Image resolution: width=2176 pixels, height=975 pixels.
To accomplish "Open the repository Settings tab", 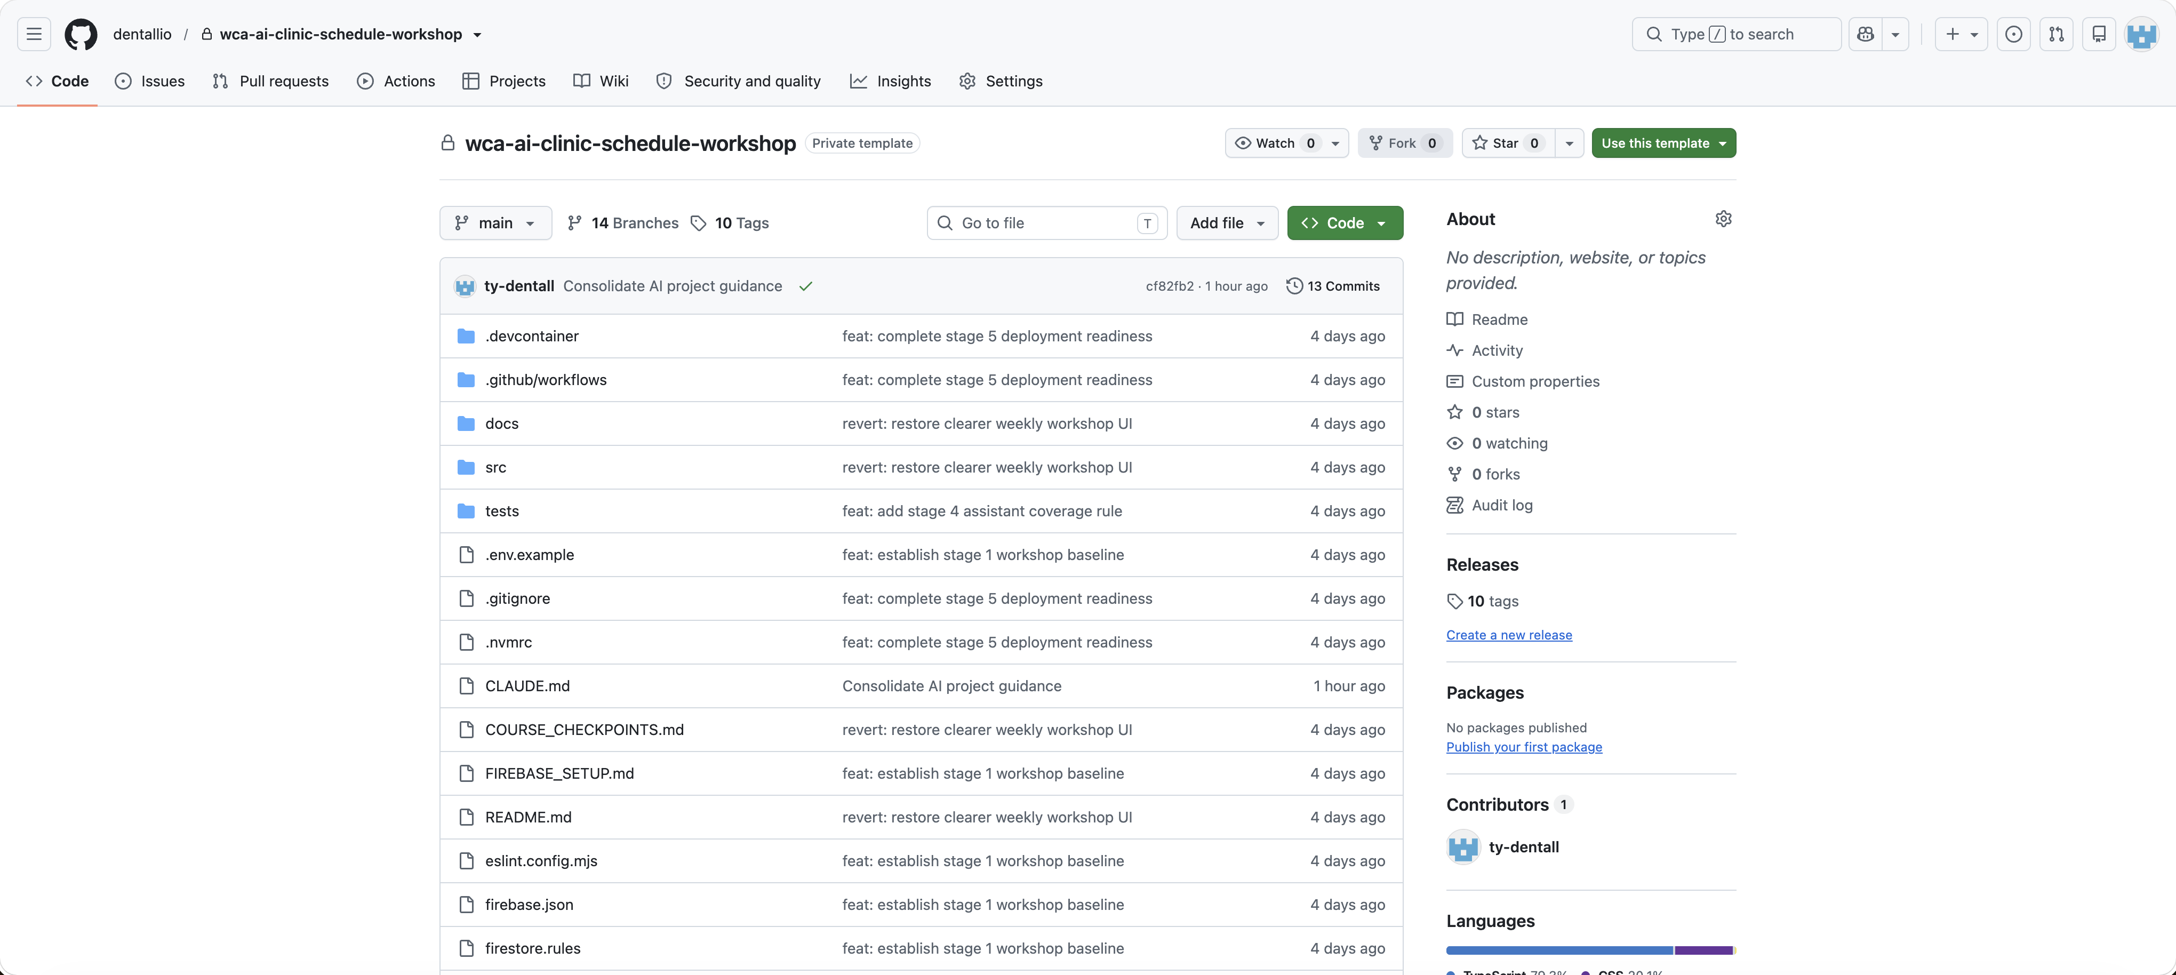I will [1000, 81].
